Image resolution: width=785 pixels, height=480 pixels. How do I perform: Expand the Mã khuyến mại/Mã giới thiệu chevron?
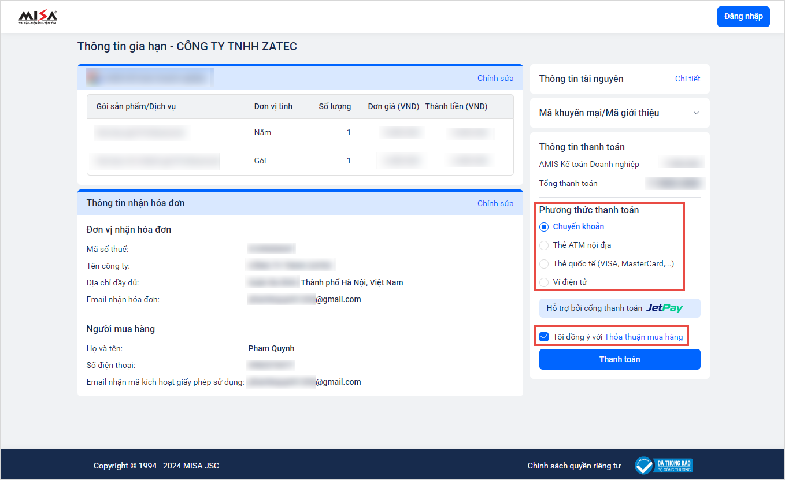pyautogui.click(x=696, y=113)
